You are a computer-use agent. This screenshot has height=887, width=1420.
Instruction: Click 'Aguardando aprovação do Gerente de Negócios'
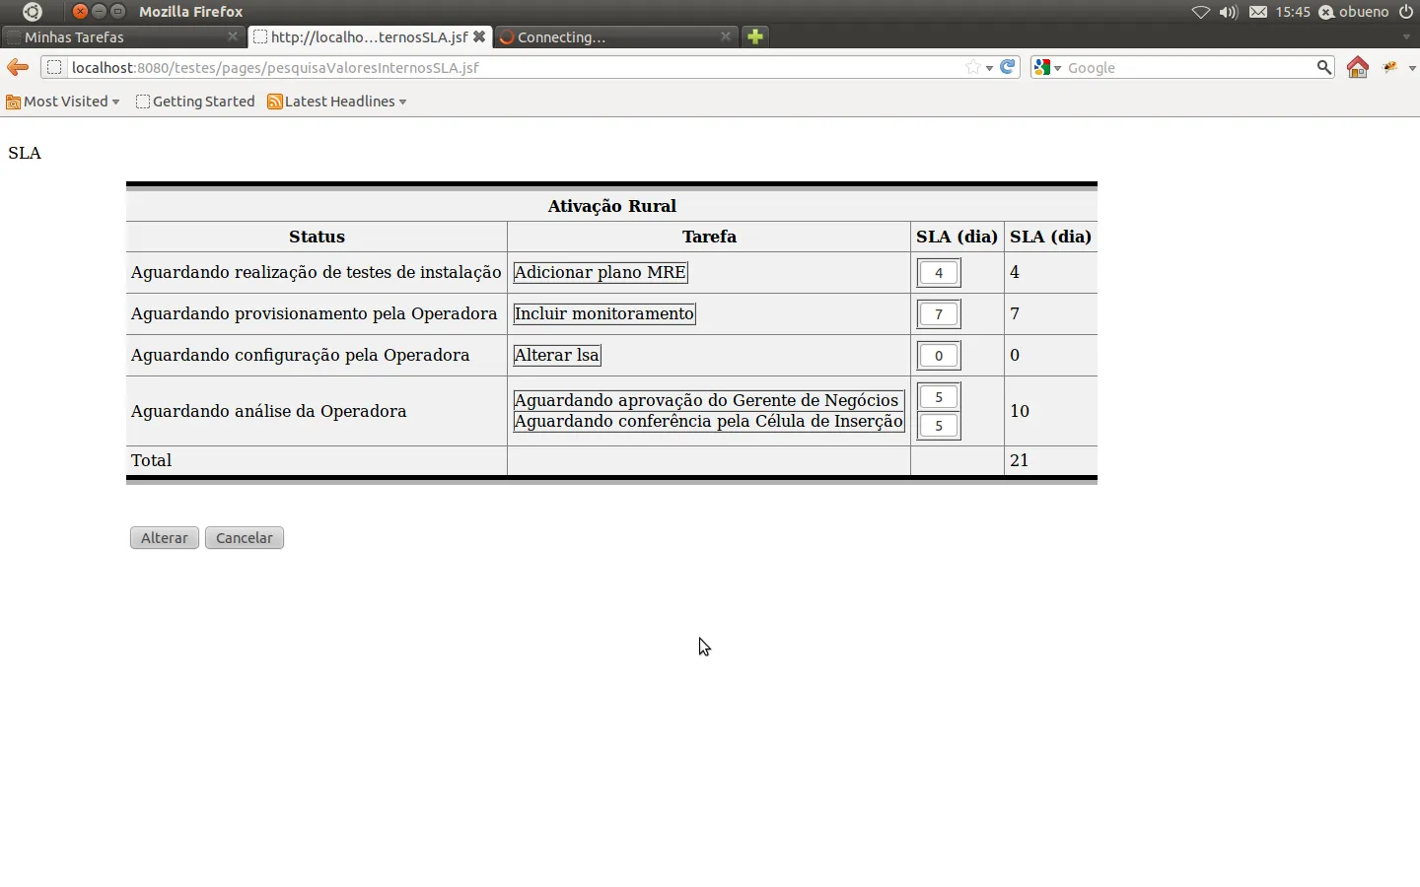click(707, 400)
